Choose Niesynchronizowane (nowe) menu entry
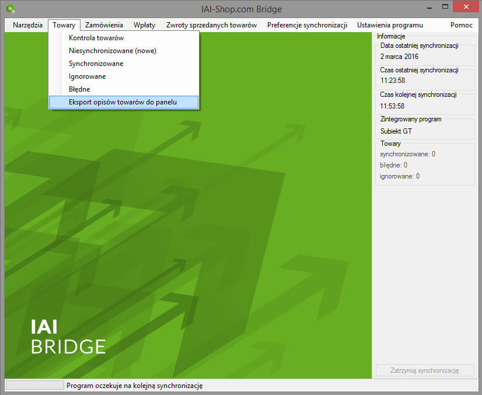 tap(112, 51)
